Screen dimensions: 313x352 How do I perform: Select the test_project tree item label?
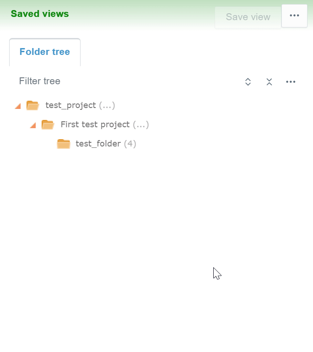click(x=70, y=105)
